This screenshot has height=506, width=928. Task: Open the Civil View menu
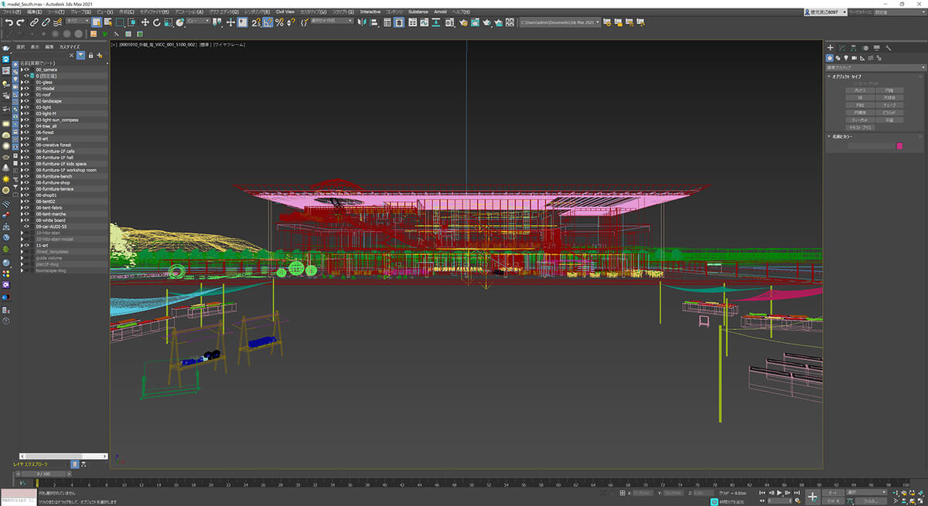tap(285, 12)
